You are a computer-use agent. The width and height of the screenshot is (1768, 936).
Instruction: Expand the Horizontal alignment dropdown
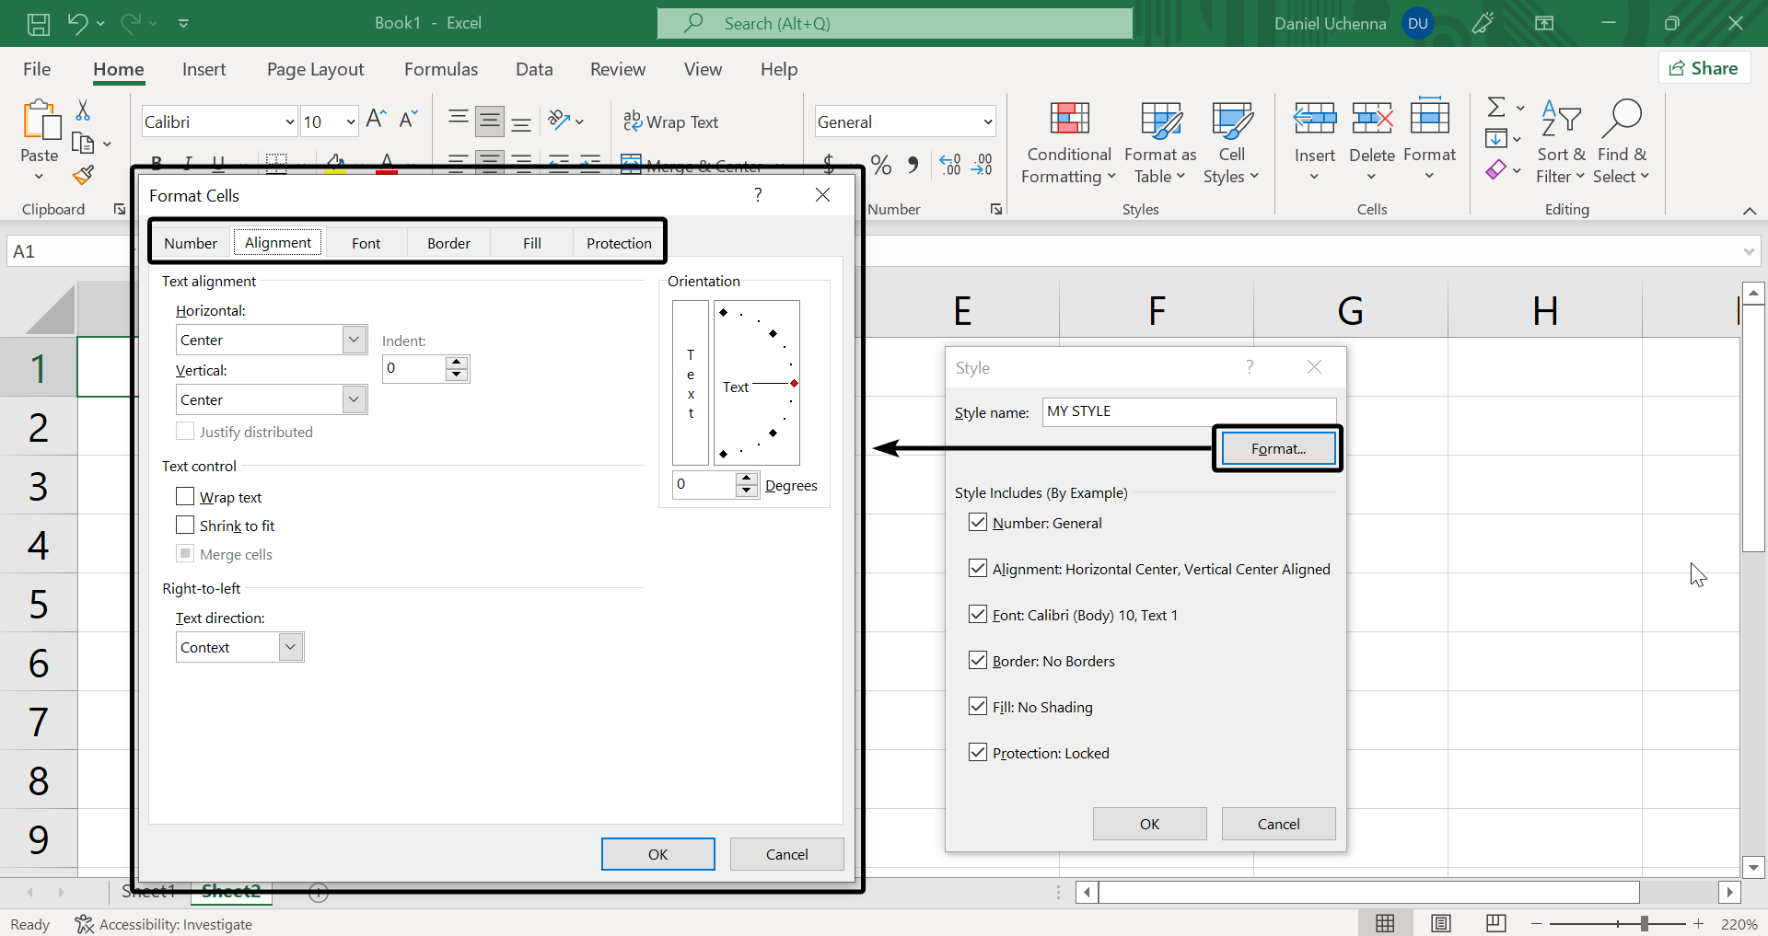pos(354,340)
